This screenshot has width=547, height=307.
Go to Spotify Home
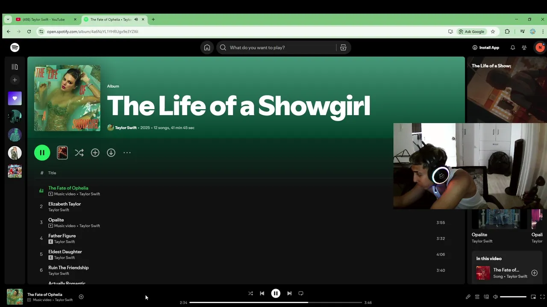click(207, 47)
